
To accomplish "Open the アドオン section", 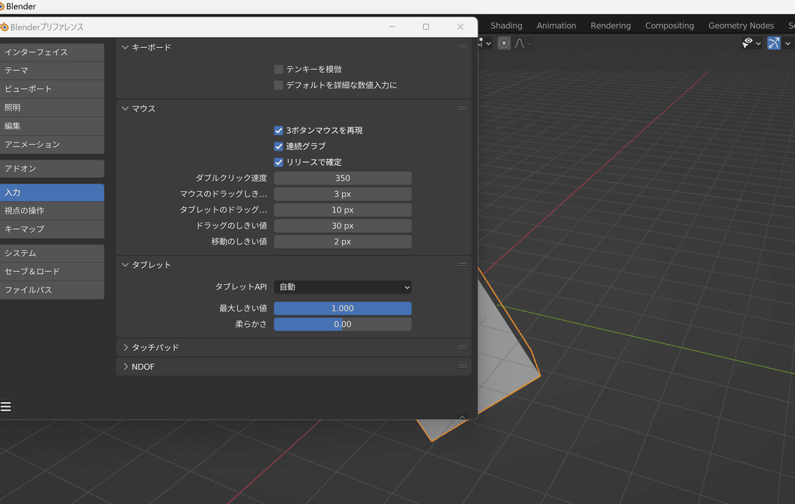I will pos(52,169).
